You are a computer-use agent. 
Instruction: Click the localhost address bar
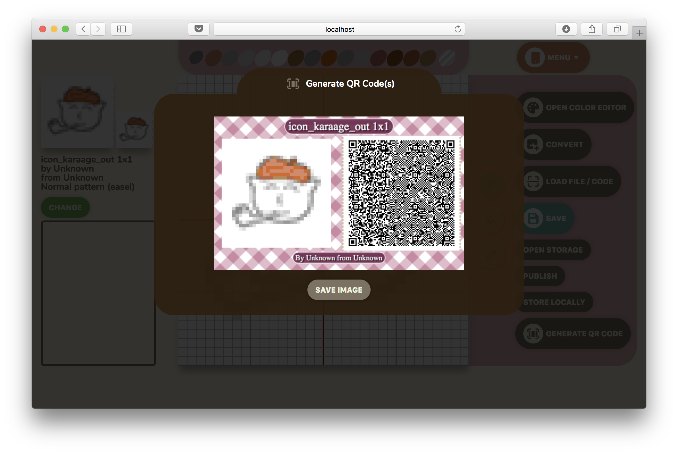pos(339,29)
